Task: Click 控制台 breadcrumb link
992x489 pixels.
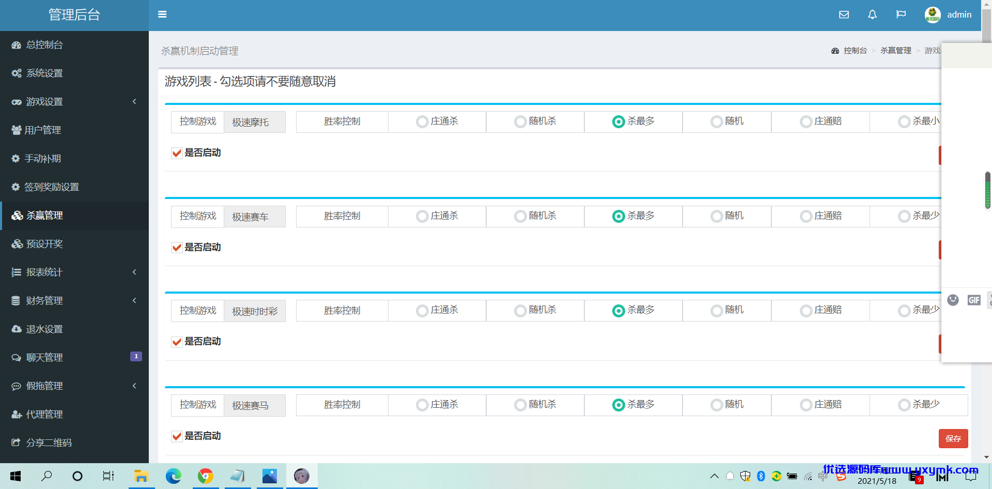Action: (855, 51)
